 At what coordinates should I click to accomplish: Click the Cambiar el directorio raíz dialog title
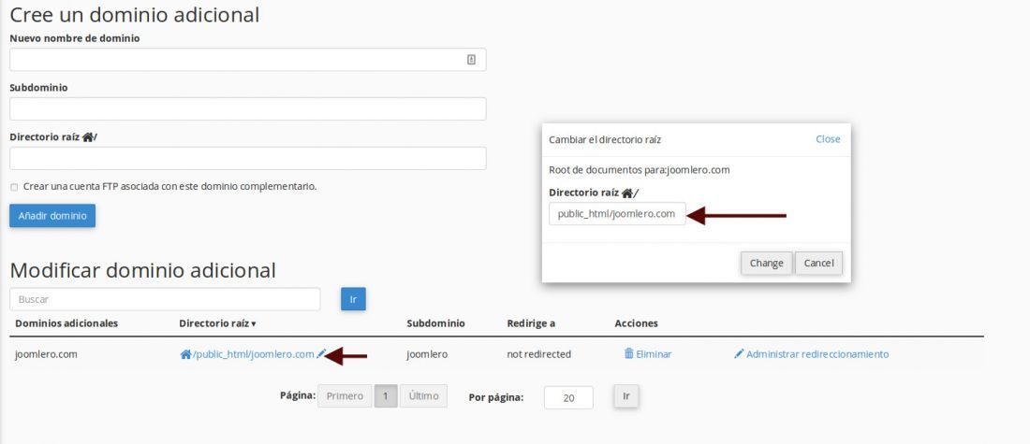(605, 139)
